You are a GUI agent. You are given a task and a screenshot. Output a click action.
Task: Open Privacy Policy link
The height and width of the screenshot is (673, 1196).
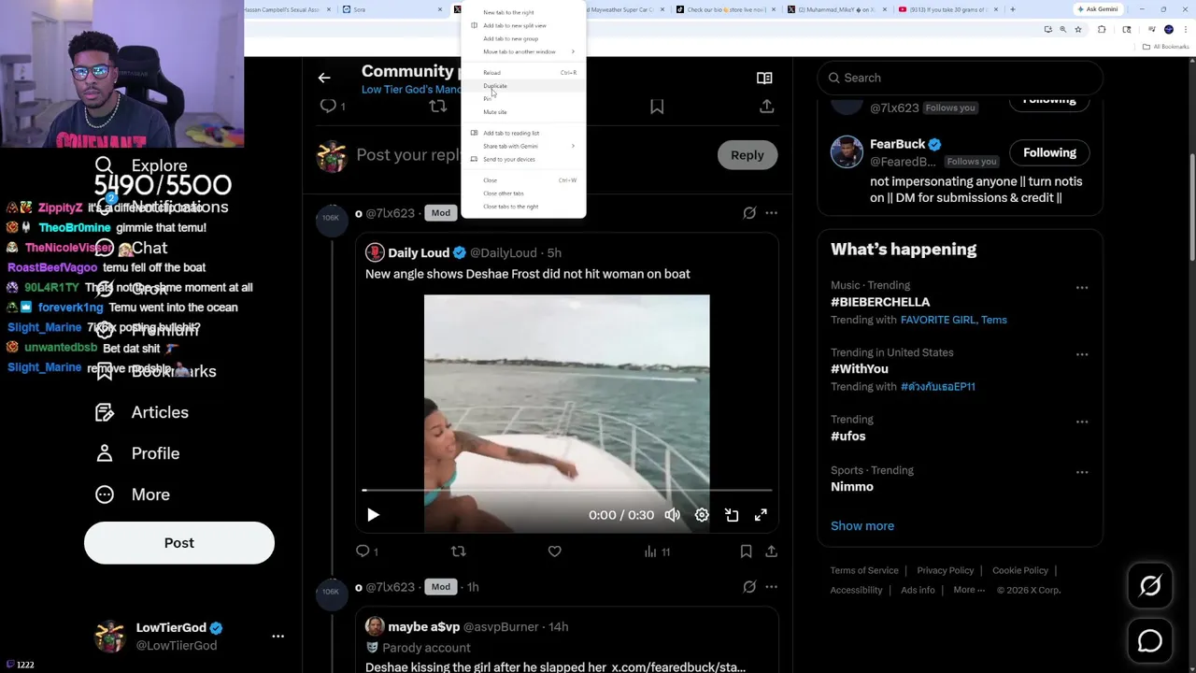tap(945, 570)
